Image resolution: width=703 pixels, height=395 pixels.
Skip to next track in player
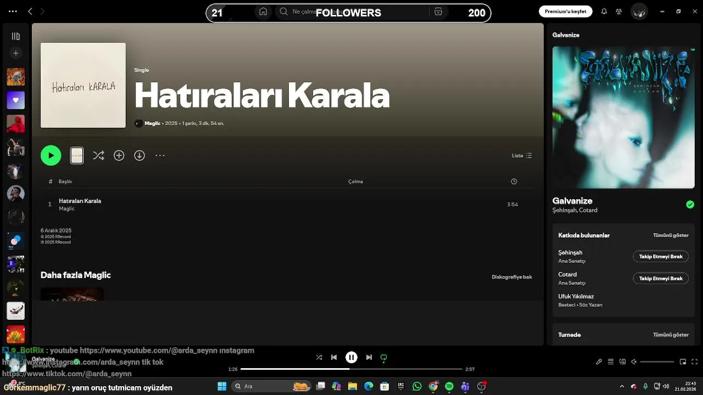[369, 357]
